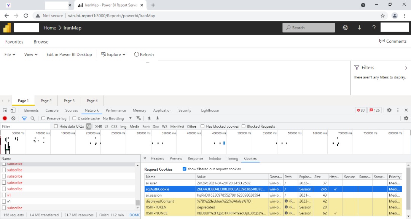
Task: Enable the Preserve log checkbox
Action: pos(43,118)
